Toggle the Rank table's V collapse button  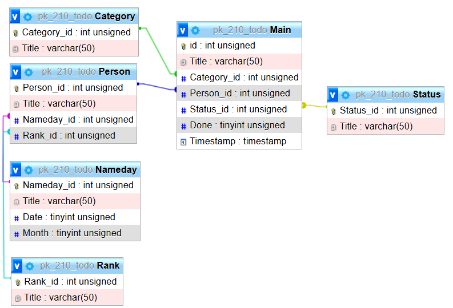click(x=17, y=266)
